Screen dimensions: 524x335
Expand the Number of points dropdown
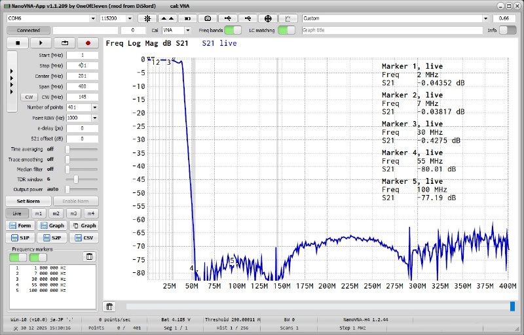tap(94, 107)
